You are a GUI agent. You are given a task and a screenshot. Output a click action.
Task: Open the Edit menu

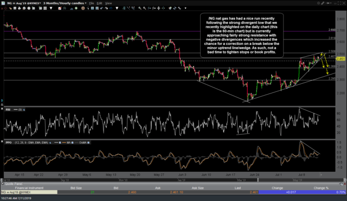[99, 3]
